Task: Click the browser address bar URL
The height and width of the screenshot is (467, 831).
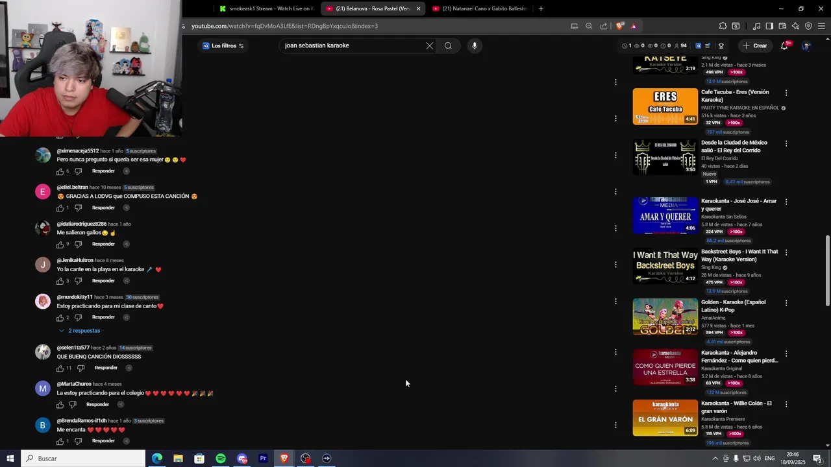Action: 284,26
